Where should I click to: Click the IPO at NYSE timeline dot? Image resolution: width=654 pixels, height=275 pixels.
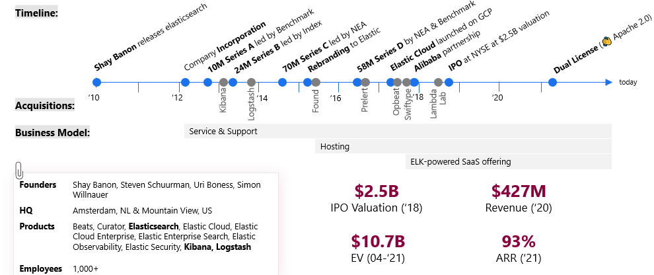449,83
